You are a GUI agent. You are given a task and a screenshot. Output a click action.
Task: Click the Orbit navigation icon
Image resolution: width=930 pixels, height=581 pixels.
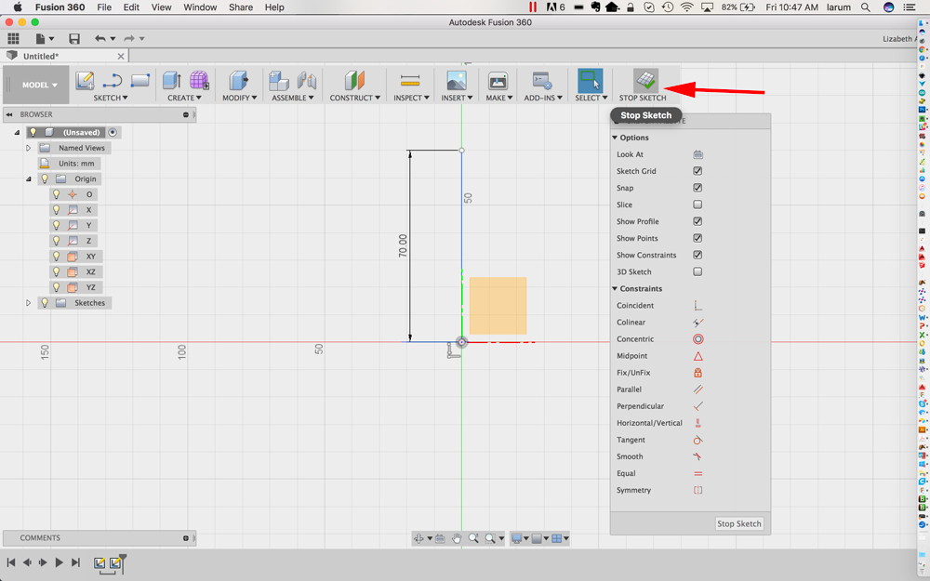(x=418, y=538)
